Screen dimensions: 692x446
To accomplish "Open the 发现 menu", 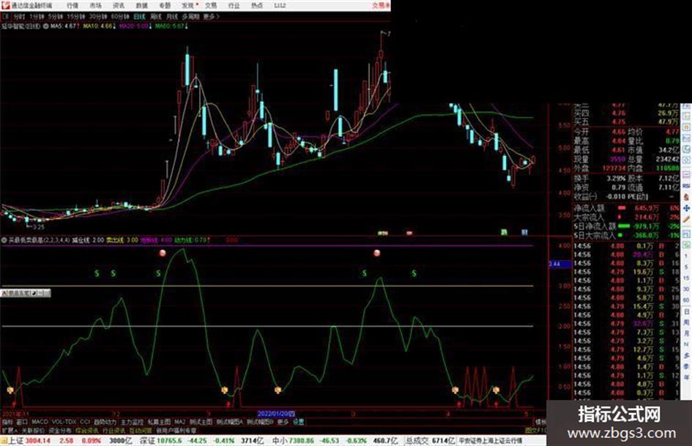I will (188, 5).
